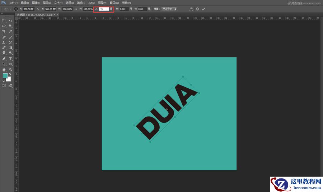Screen dimensions: 323x192
Task: Toggle relative positioning triangle between X and Y
Action: coord(38,9)
